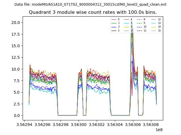Click the 3.56300 x-axis tick label
Image resolution: width=181 pixels, height=135 pixels.
tap(79, 124)
